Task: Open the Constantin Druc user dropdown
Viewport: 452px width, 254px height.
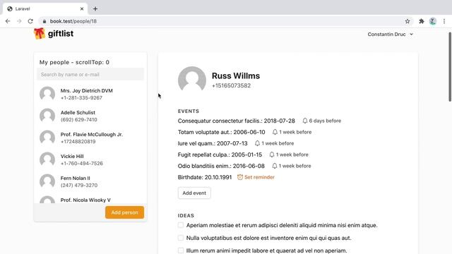Action: (x=390, y=35)
